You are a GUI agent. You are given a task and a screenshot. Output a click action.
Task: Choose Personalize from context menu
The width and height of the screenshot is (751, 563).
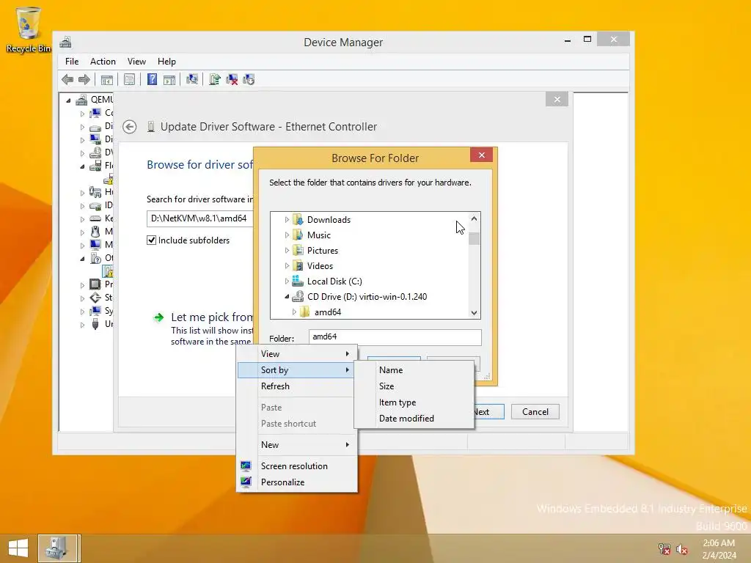[297, 482]
